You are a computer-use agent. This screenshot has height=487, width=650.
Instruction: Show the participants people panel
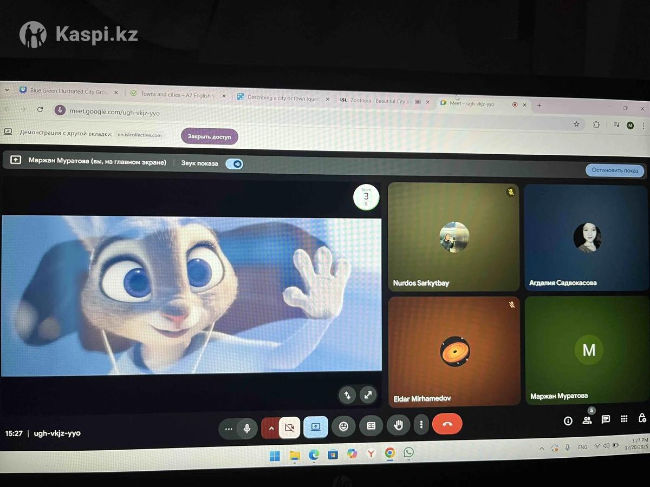click(587, 420)
